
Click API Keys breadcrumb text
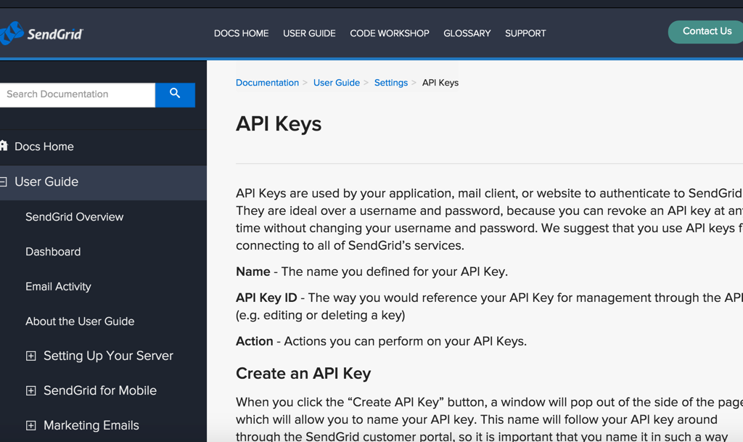pos(440,83)
